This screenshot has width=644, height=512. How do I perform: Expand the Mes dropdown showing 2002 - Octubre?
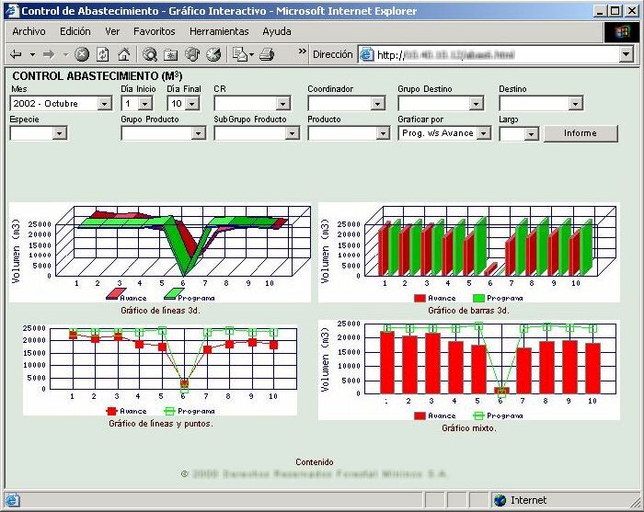tap(104, 104)
